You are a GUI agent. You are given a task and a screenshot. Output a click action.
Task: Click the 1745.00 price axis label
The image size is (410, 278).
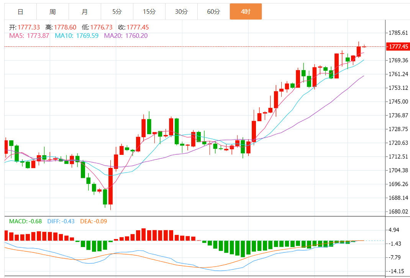[x=398, y=102]
